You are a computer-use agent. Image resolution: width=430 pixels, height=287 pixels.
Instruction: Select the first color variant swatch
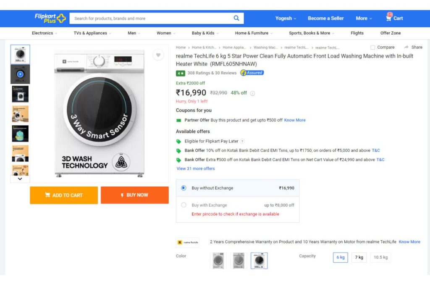tap(218, 261)
